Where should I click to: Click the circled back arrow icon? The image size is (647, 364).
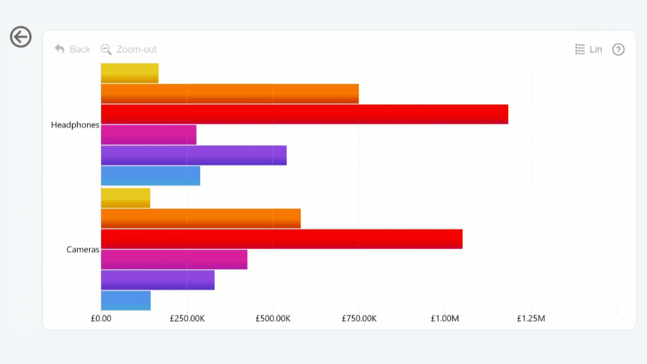coord(21,37)
